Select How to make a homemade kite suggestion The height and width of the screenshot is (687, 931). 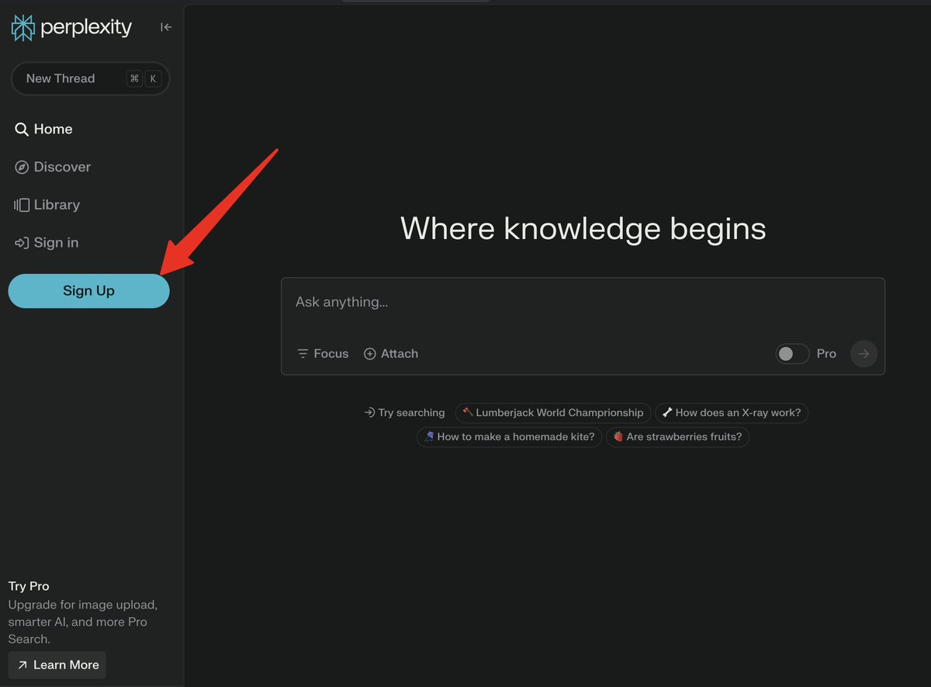pos(509,437)
